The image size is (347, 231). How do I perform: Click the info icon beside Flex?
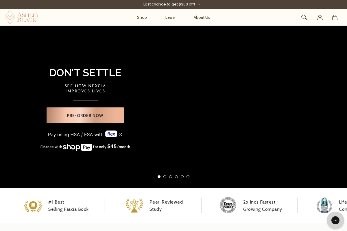(120, 134)
